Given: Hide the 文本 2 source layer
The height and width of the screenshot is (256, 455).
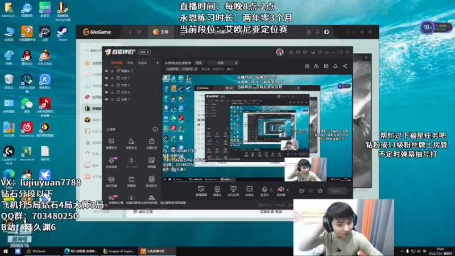Looking at the screenshot, I should click(106, 85).
